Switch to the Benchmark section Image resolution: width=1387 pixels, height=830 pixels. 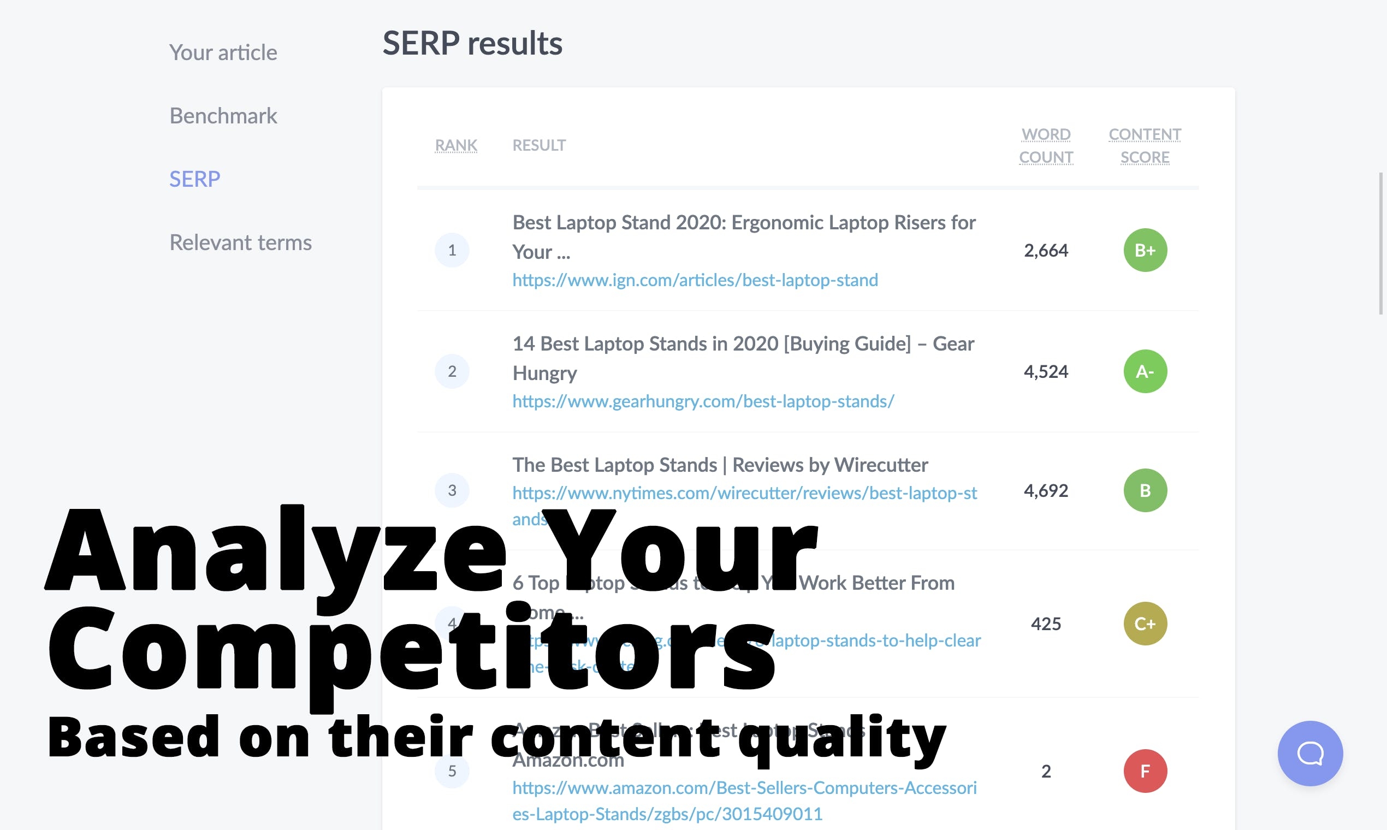(x=223, y=116)
